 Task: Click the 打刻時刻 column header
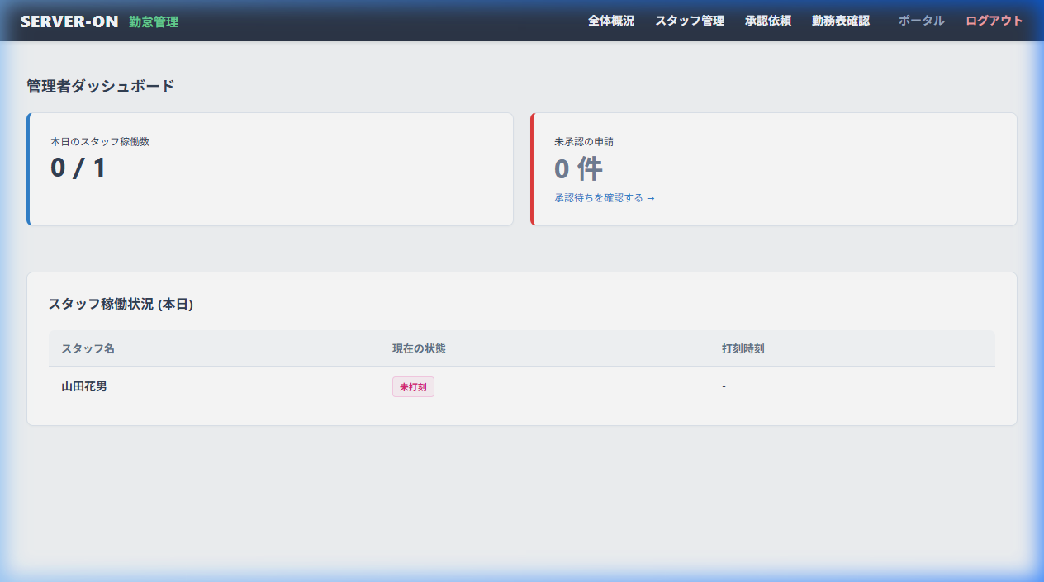(743, 348)
